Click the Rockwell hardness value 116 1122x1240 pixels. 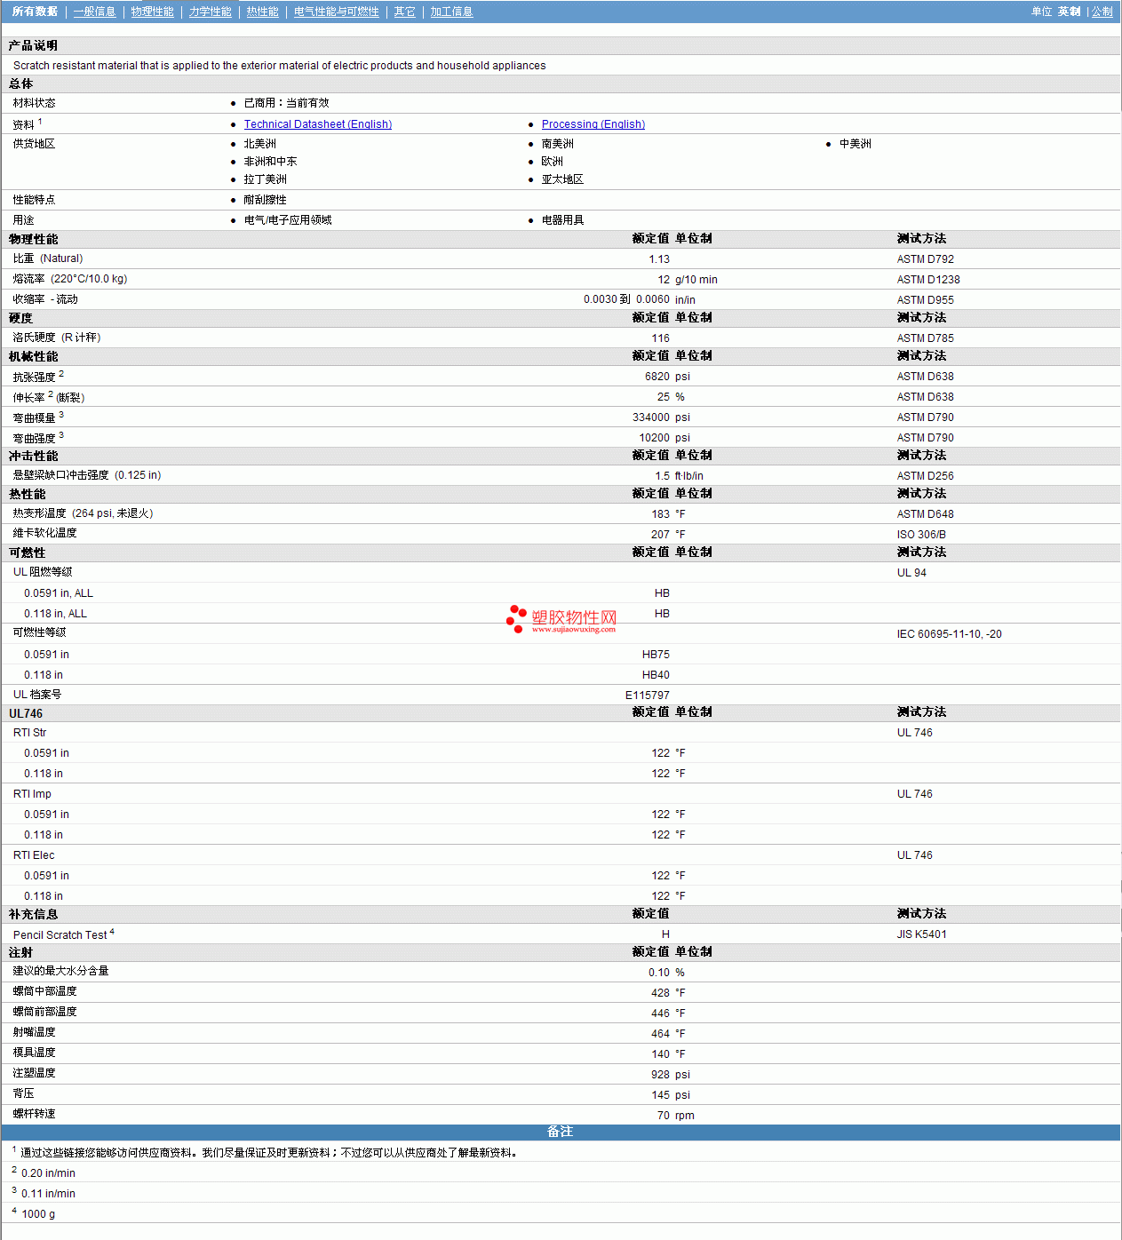661,338
